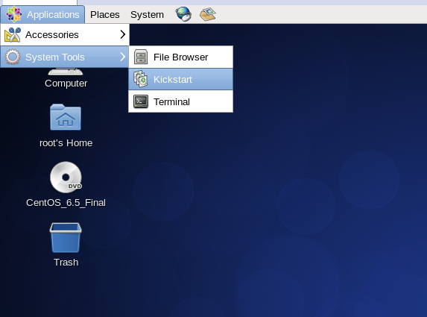Click the System Tools gear icon

pos(13,57)
